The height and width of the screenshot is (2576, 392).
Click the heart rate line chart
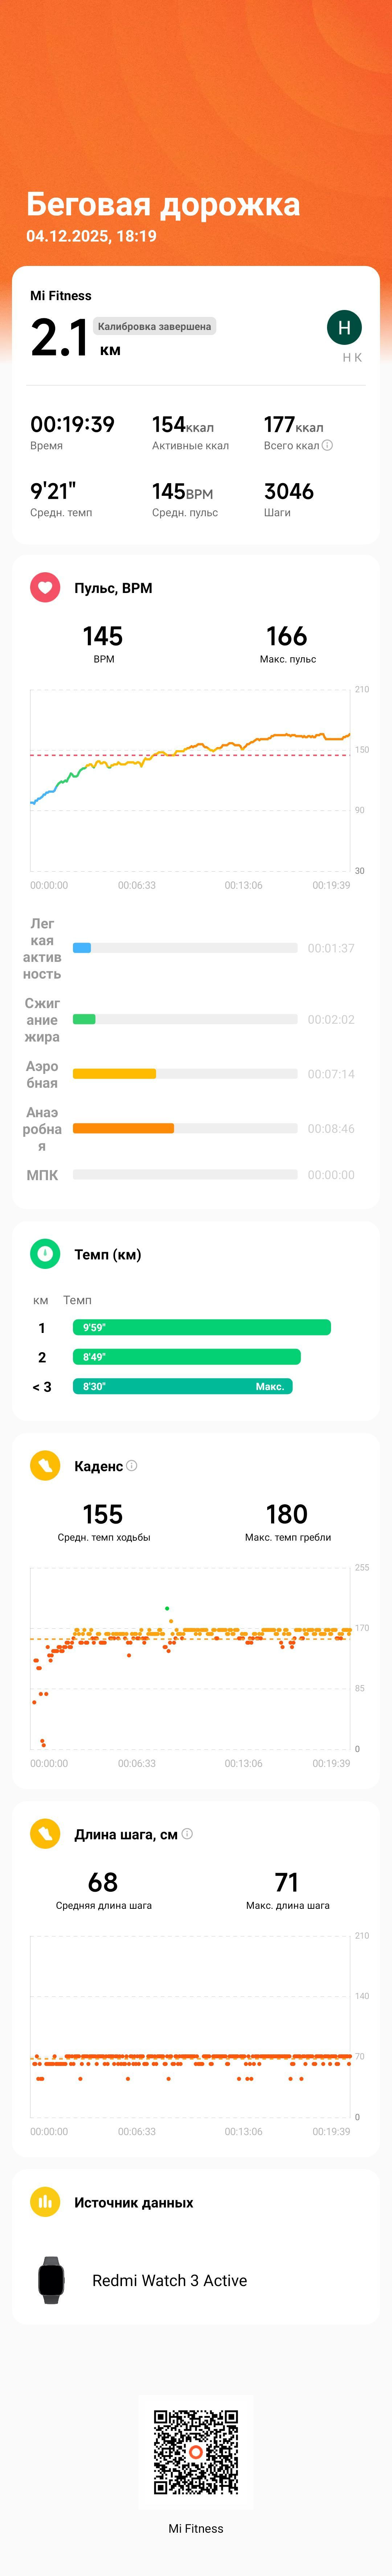click(189, 780)
